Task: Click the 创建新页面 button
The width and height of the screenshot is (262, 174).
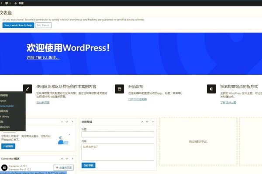Action: 63,167
